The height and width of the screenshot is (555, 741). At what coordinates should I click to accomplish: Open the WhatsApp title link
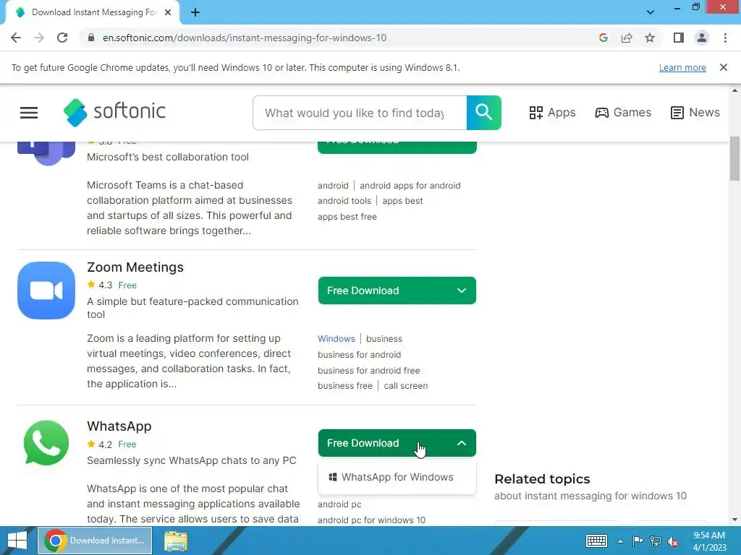tap(119, 426)
